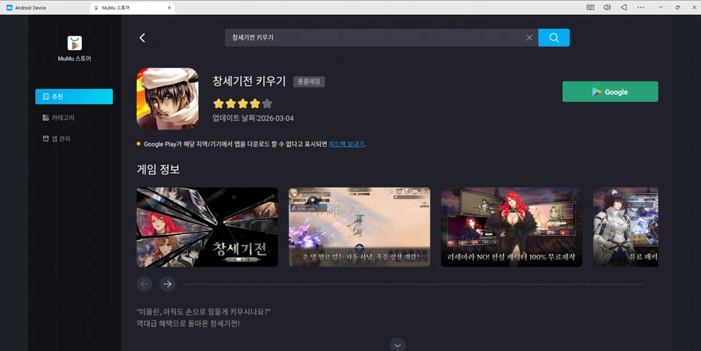Show the next screenshots with the right arrow
Viewport: 701px width, 351px height.
167,284
